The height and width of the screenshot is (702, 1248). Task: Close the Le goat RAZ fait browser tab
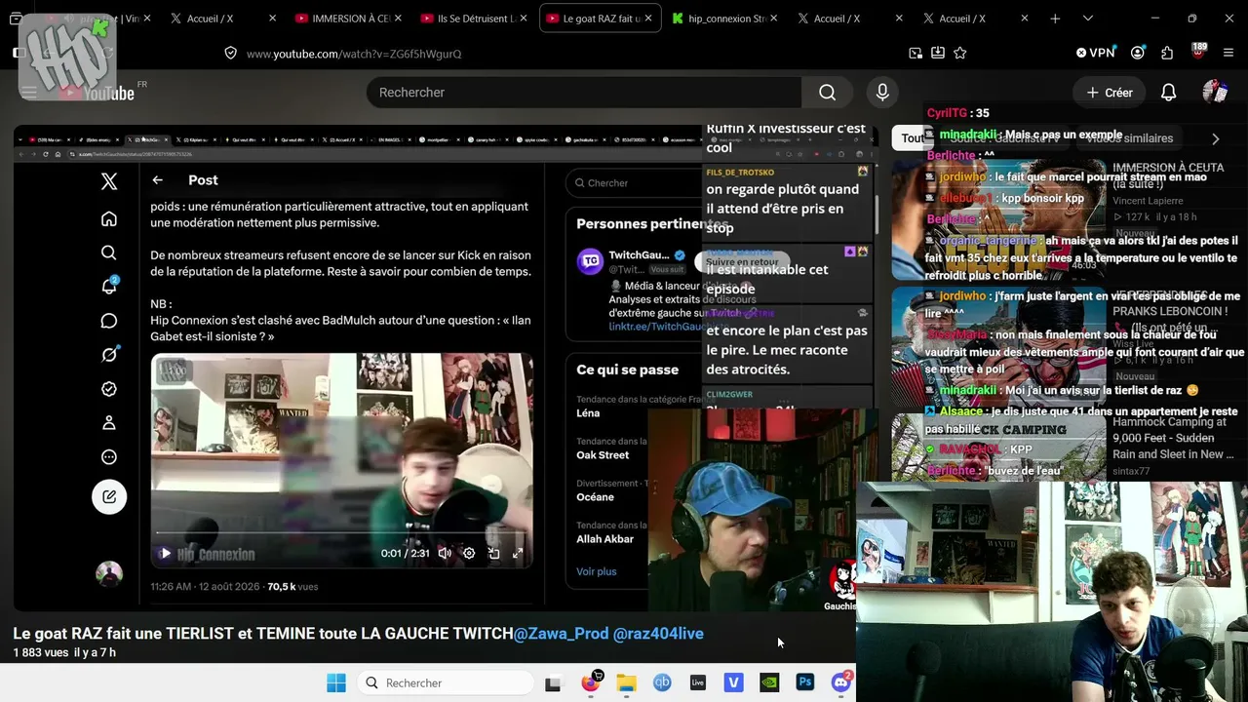(649, 19)
